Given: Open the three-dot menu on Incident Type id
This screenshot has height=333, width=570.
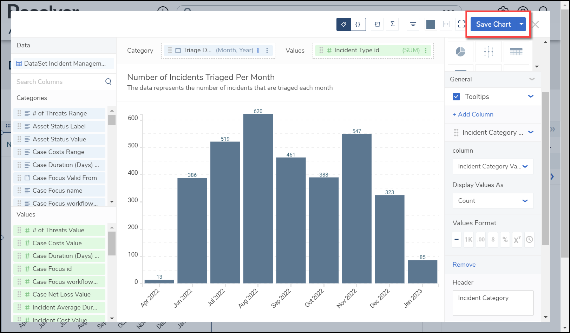Looking at the screenshot, I should (x=426, y=51).
